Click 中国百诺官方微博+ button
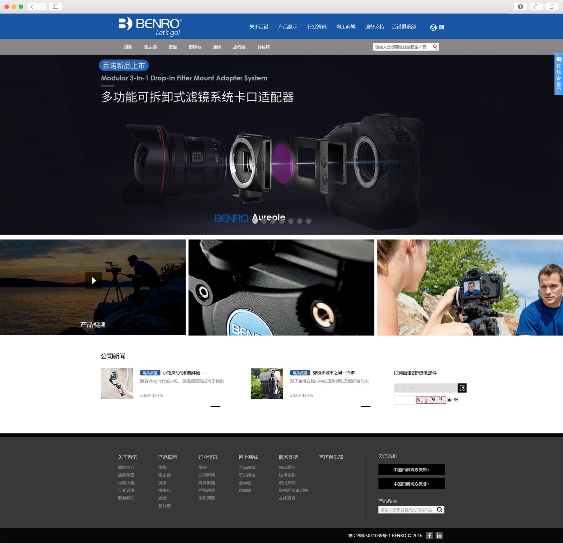 point(411,484)
